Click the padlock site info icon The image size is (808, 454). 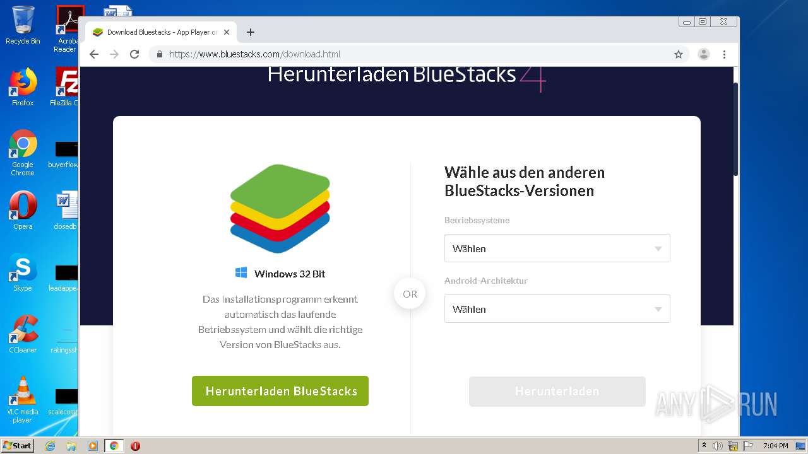[159, 54]
